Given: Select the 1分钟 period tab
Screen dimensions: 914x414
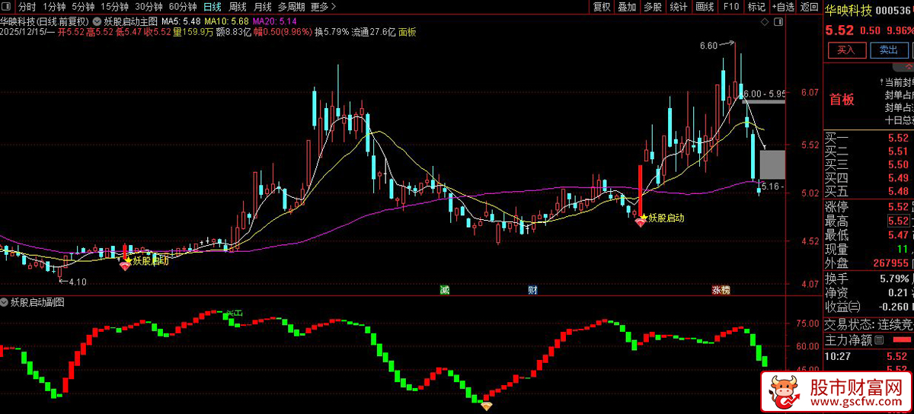Looking at the screenshot, I should pyautogui.click(x=54, y=7).
